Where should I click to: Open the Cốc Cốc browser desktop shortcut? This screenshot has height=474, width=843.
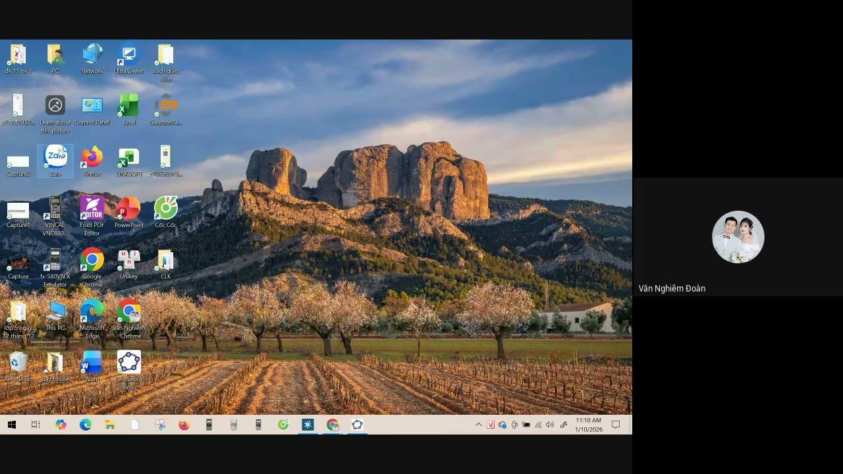pyautogui.click(x=165, y=213)
